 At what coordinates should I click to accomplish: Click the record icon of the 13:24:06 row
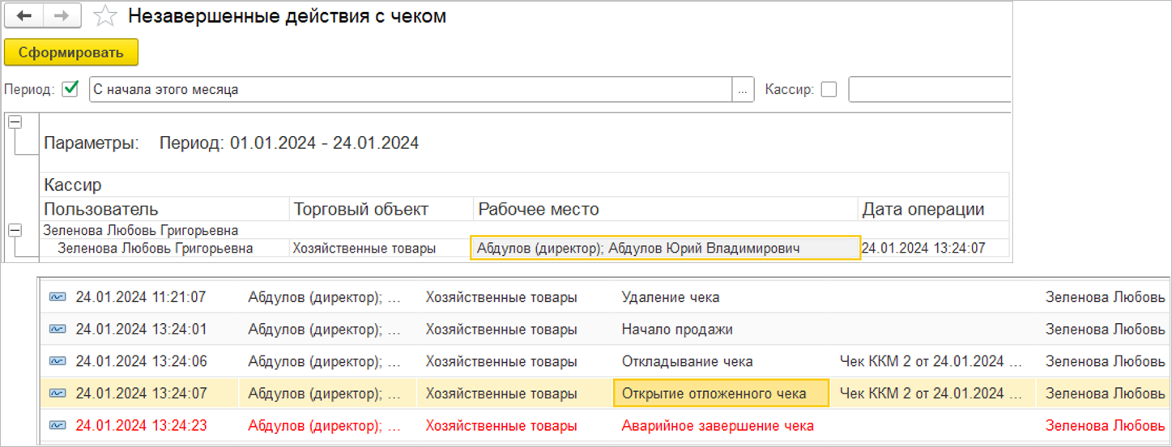point(58,361)
